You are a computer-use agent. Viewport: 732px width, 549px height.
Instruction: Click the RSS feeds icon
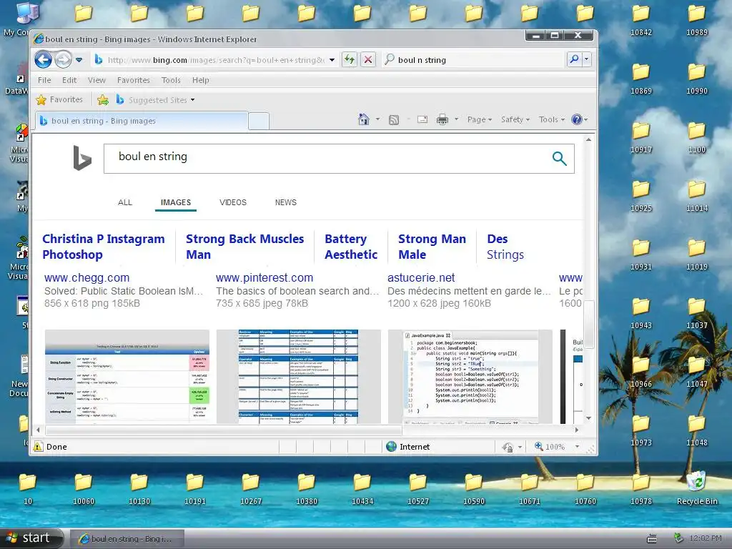(394, 119)
